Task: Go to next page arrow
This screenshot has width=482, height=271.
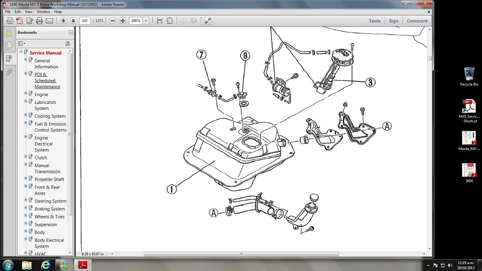Action: click(x=73, y=21)
